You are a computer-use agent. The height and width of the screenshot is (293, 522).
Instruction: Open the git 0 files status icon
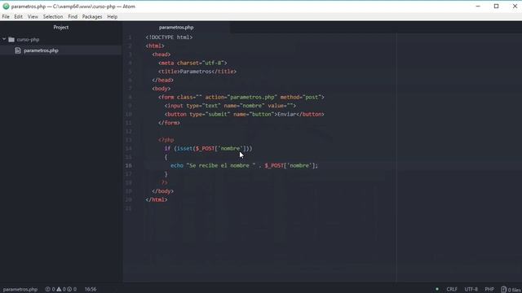coord(511,290)
